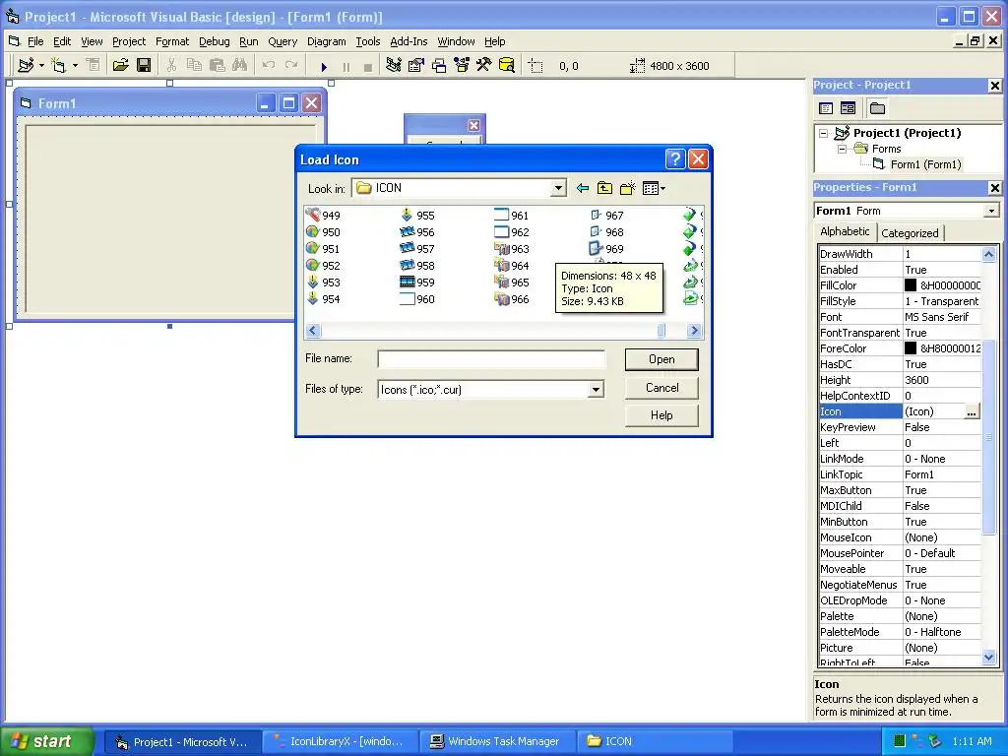This screenshot has width=1008, height=756.
Task: Click Toggle Folders icon in Project panel
Action: coord(877,108)
